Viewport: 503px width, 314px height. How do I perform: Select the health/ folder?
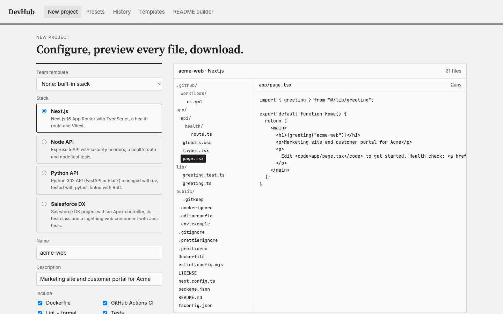point(194,126)
